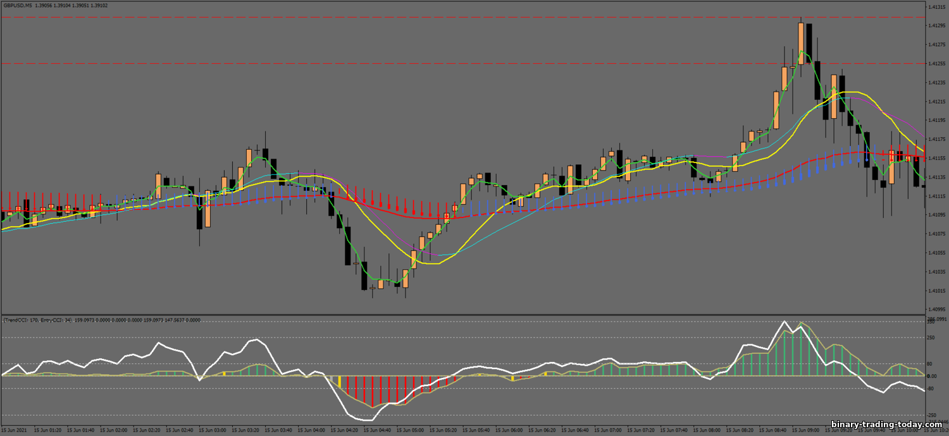Click the 15 Jun 03:20 time label

[247, 430]
